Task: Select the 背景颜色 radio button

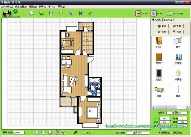Action: (160, 132)
